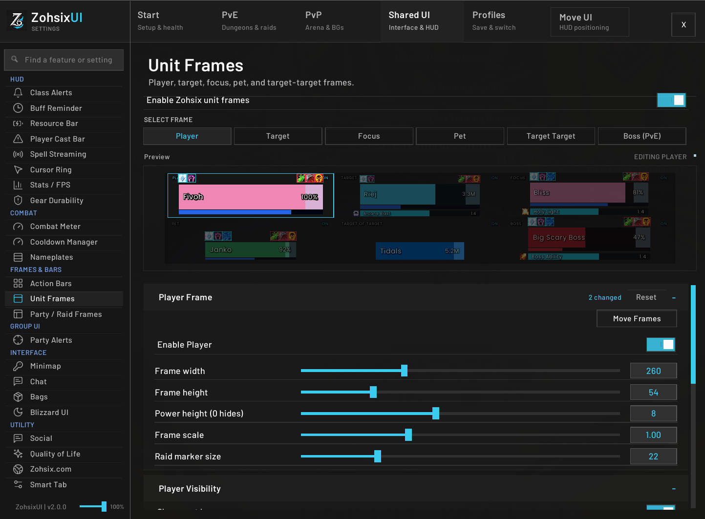Disable the Enable Player toggle

coord(661,345)
